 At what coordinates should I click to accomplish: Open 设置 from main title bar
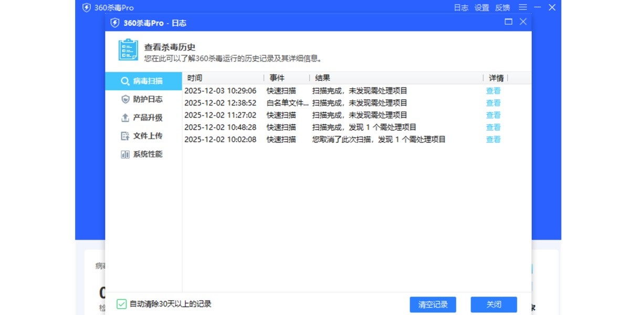pos(481,8)
